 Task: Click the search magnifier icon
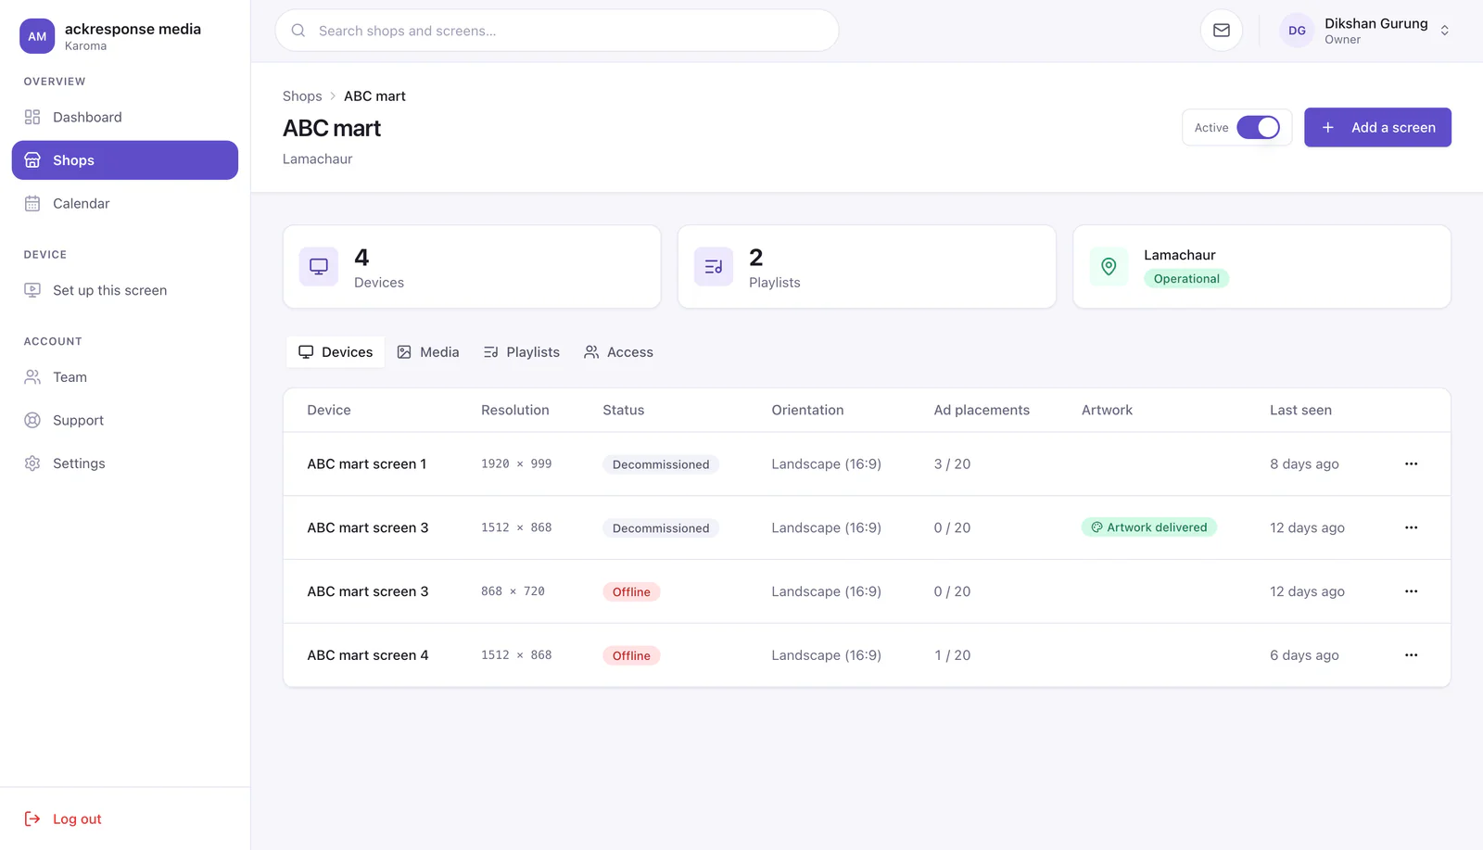point(298,31)
